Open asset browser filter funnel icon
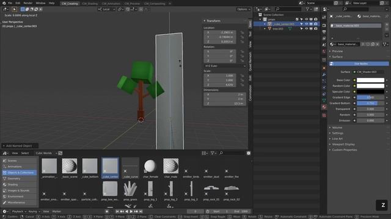The image size is (391, 219). click(x=213, y=153)
